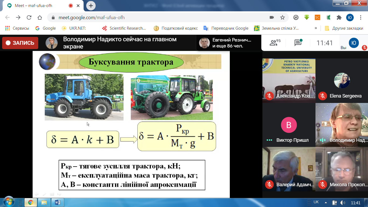
Task: Select the Александр Ков participant tile
Action: click(x=289, y=81)
